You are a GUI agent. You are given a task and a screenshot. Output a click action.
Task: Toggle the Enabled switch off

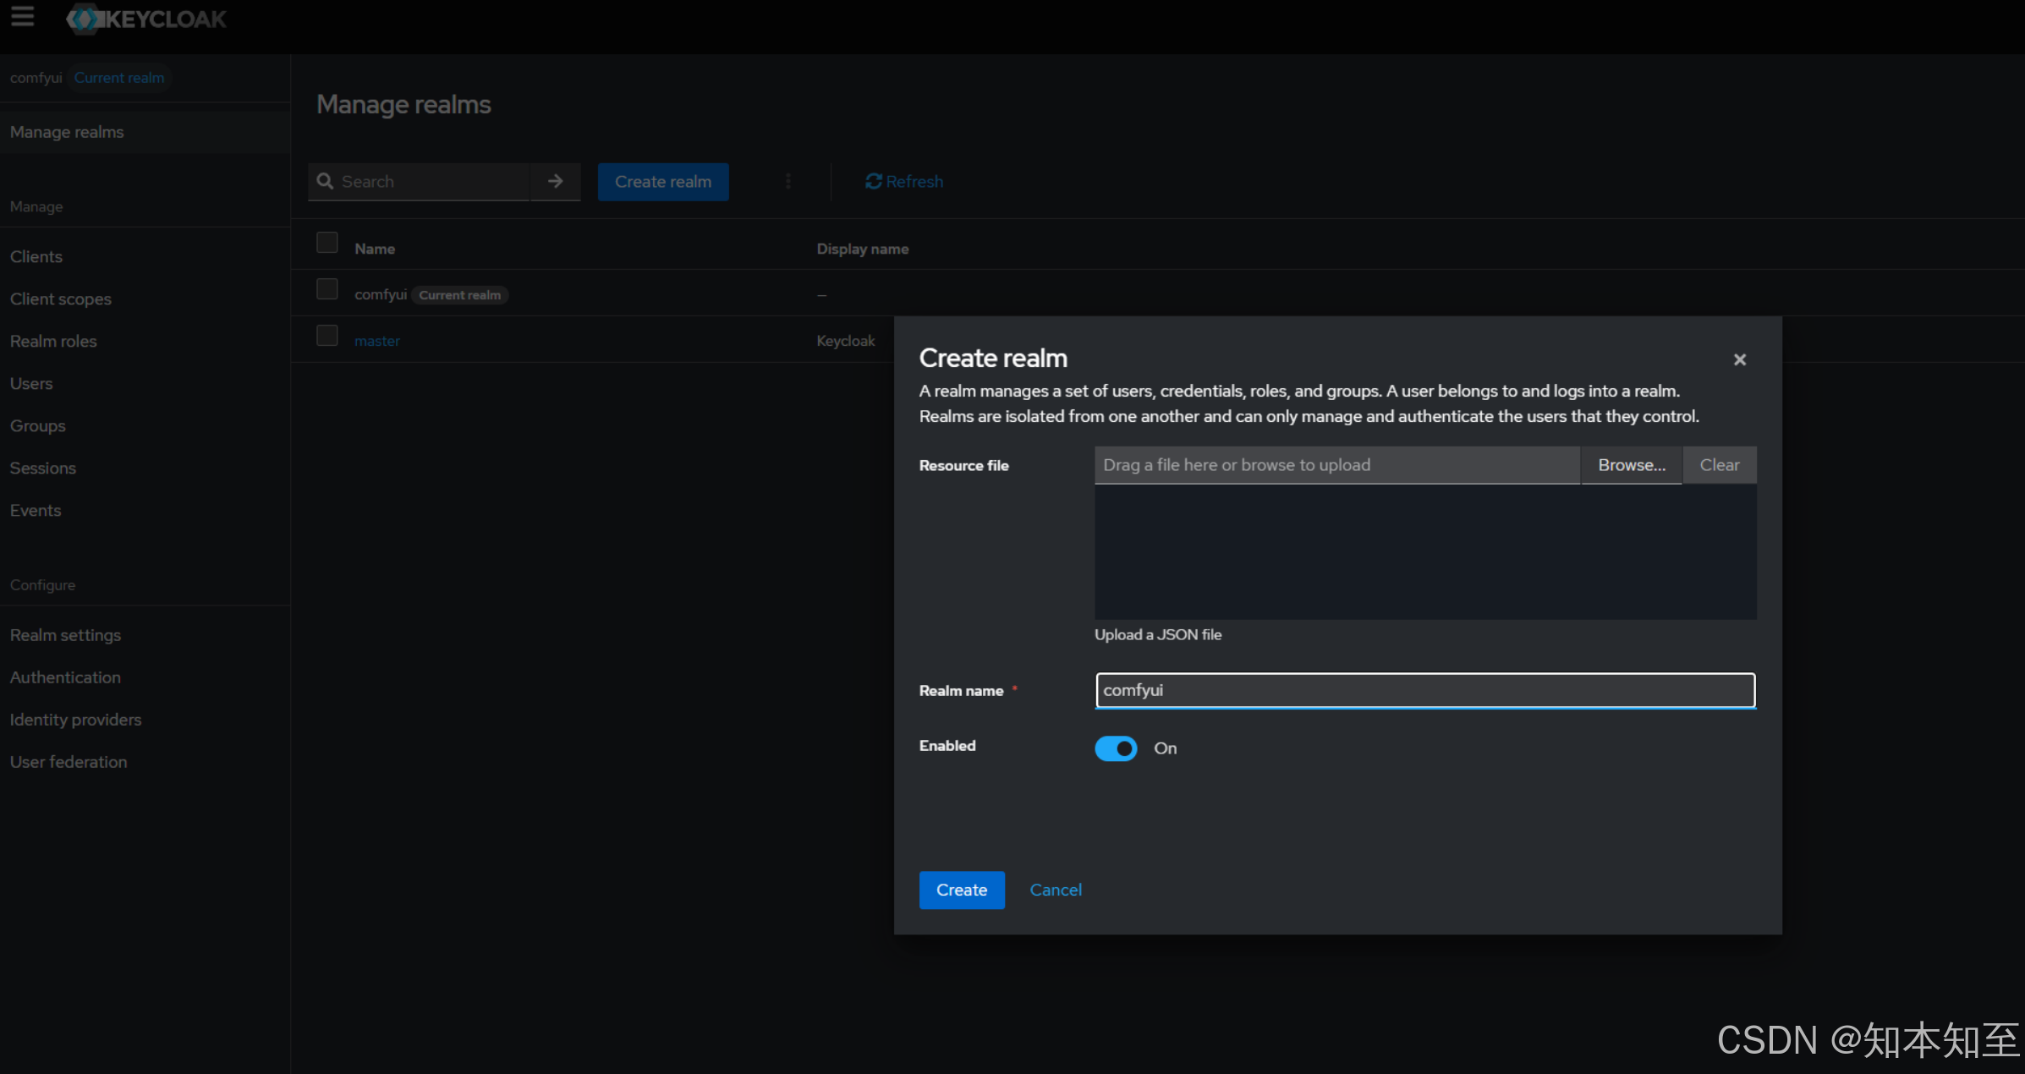click(1116, 748)
